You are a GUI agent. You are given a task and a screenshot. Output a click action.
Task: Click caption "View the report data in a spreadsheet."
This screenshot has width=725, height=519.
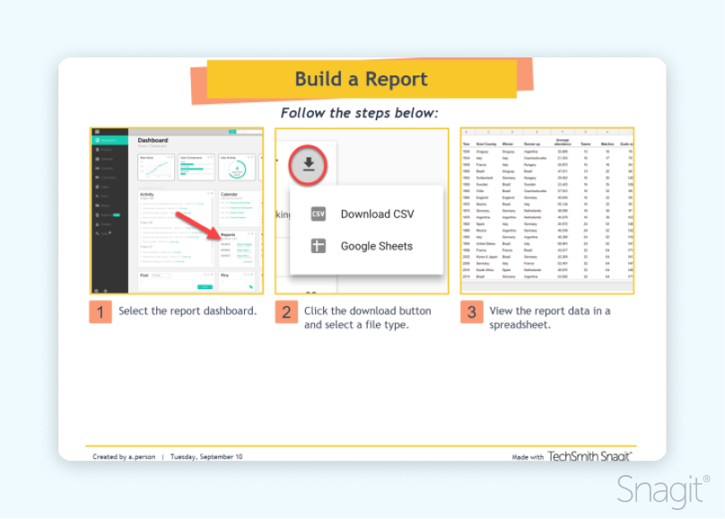coord(550,318)
